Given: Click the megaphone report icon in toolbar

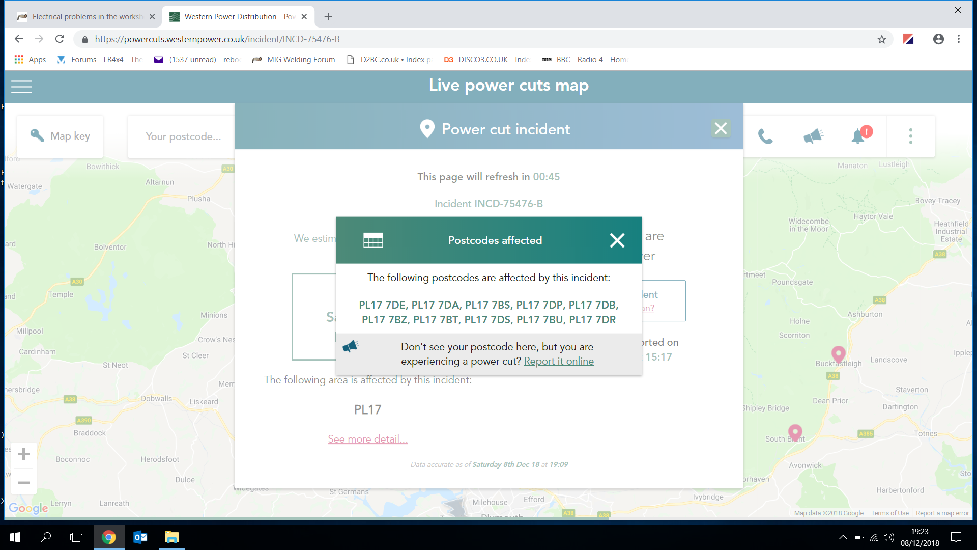Looking at the screenshot, I should (813, 136).
